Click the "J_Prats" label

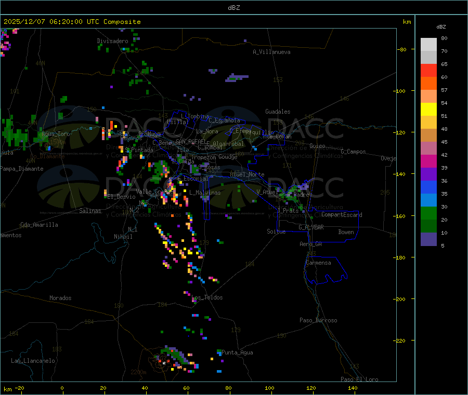click(288, 211)
